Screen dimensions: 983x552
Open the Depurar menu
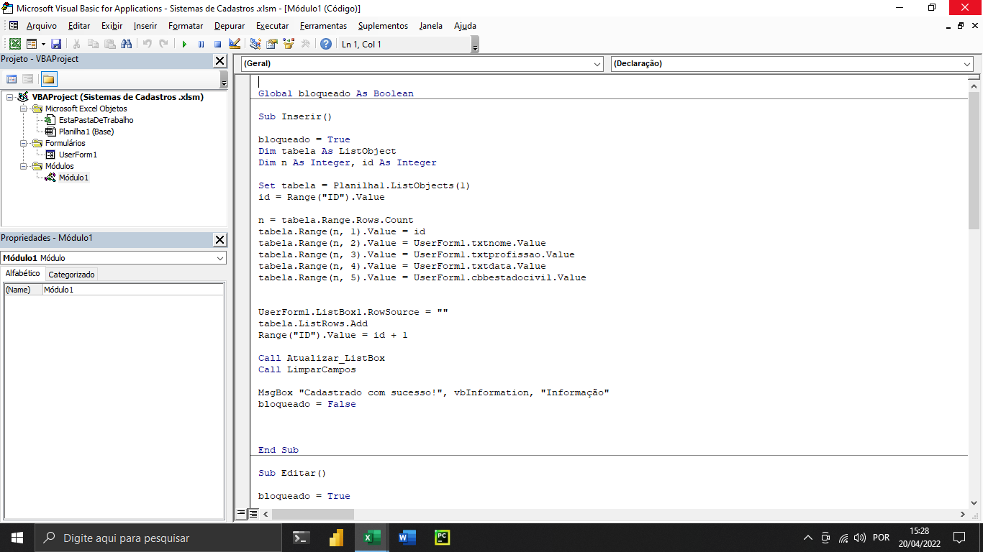point(229,26)
